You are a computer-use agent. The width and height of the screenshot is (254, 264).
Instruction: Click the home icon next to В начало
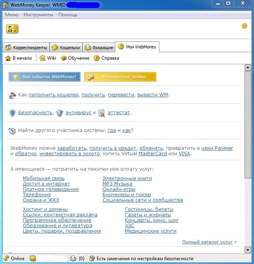(x=8, y=58)
